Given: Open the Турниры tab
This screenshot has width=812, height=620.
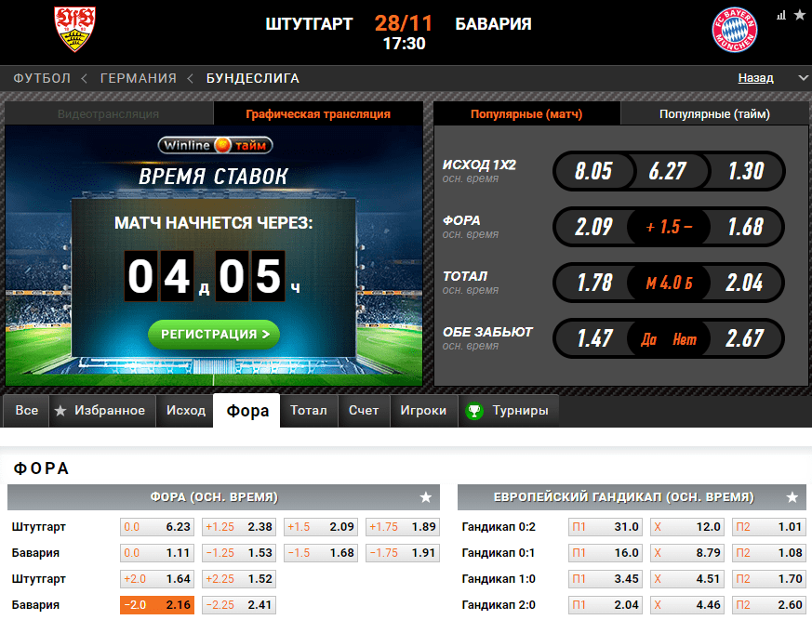Looking at the screenshot, I should coord(509,411).
